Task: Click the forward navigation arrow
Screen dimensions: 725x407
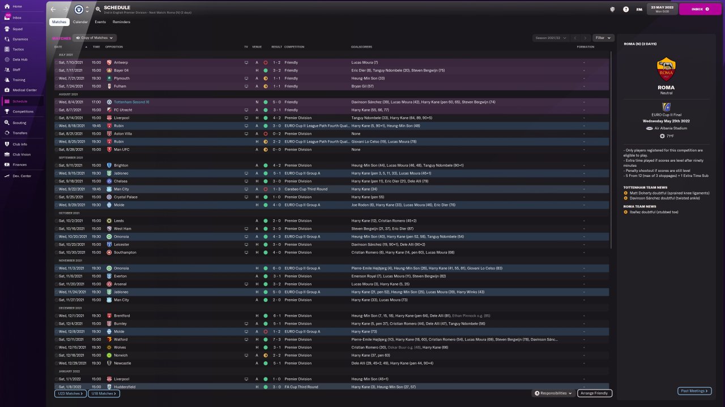Action: coord(65,9)
